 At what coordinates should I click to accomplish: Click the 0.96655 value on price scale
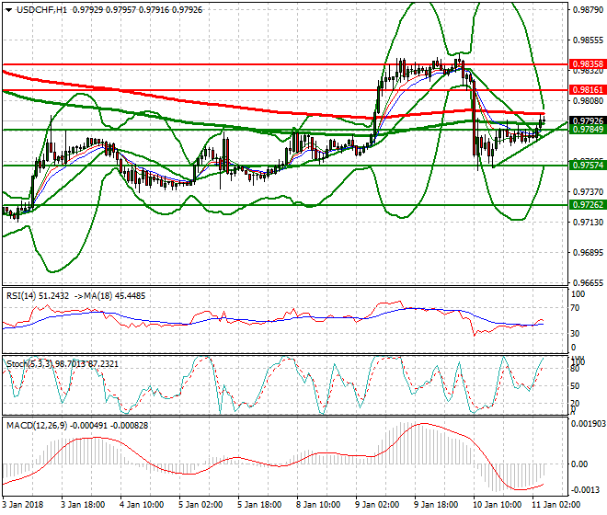586,282
